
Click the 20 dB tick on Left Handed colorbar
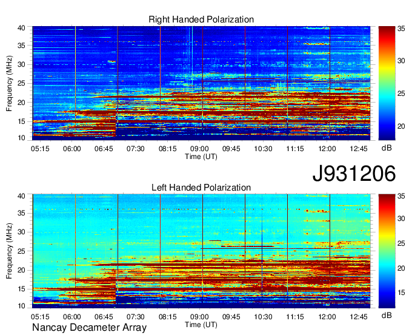[401, 268]
